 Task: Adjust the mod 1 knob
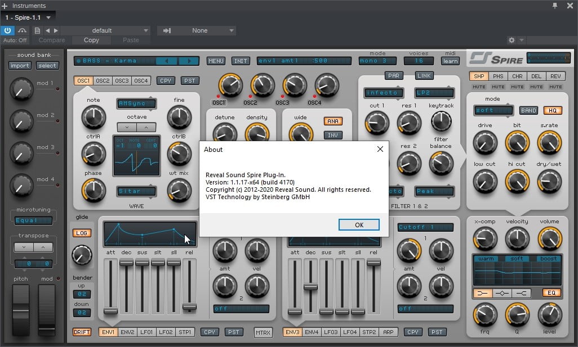(21, 89)
